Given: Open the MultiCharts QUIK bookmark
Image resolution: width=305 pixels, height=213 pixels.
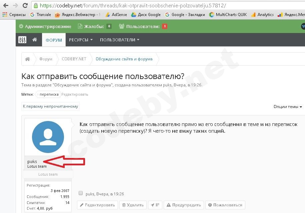Looking at the screenshot, I should tap(228, 15).
